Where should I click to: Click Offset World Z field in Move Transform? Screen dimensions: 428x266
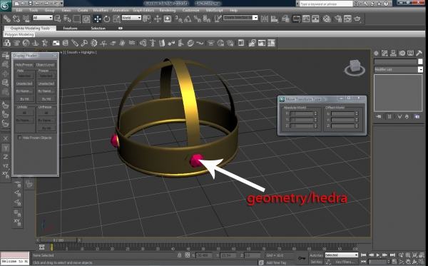pyautogui.click(x=343, y=126)
